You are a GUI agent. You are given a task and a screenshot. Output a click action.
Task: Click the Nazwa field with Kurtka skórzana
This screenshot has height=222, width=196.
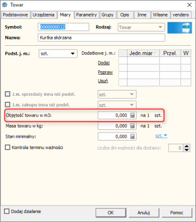click(101, 38)
